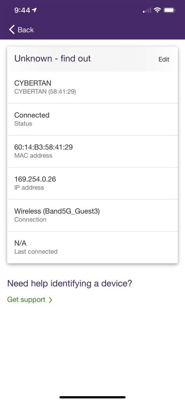Open the Get support link
This screenshot has height=402, width=185.
pyautogui.click(x=26, y=300)
